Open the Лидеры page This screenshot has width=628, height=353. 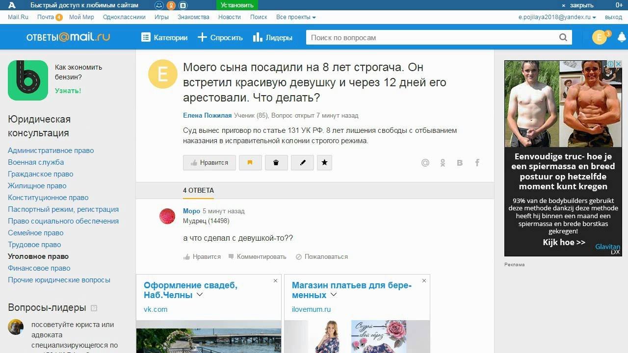click(x=273, y=38)
